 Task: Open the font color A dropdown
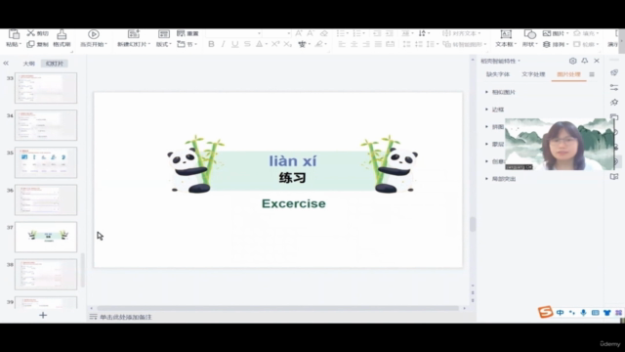pos(262,44)
